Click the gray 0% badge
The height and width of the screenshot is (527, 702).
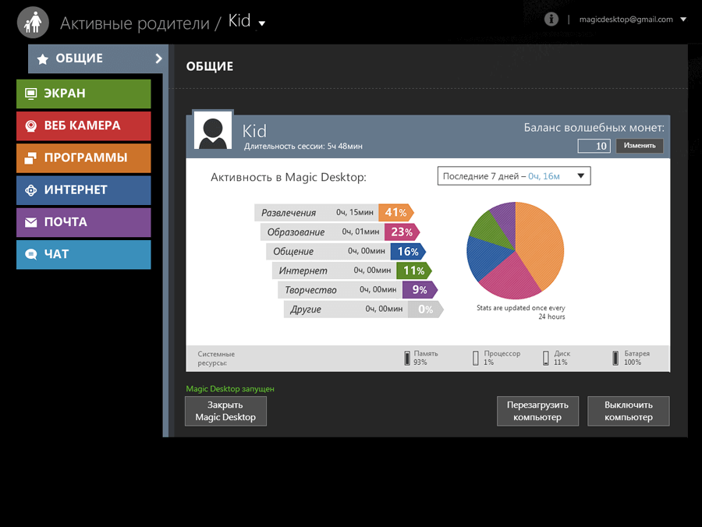425,309
